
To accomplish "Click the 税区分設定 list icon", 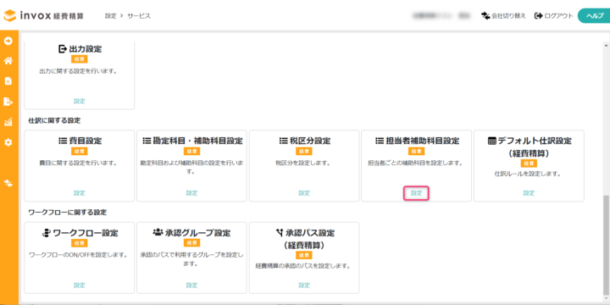I will (284, 141).
